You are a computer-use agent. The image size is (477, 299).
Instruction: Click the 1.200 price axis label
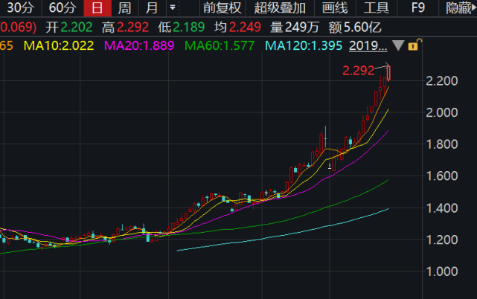(x=442, y=240)
